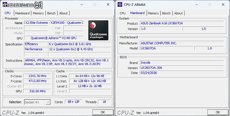Open Memory tab in right CPU-Z ARM64 window
This screenshot has width=230, height=116.
tap(153, 13)
